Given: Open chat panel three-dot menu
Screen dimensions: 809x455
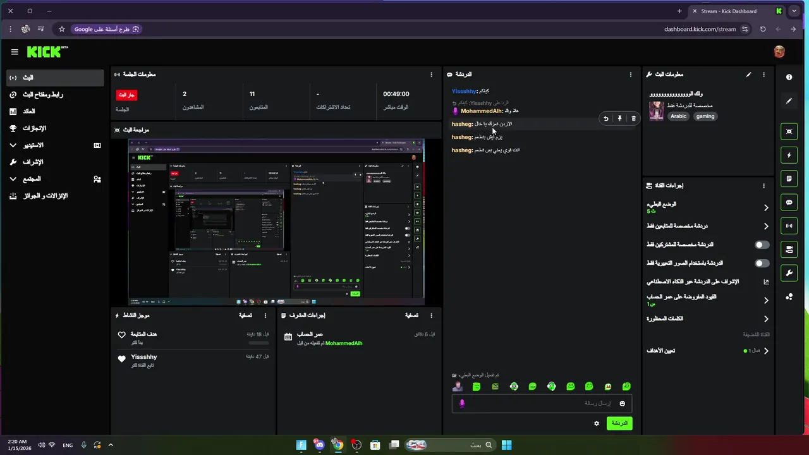Looking at the screenshot, I should (x=630, y=75).
